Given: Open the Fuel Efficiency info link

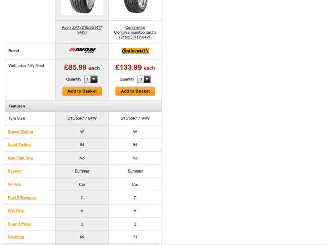Looking at the screenshot, I should point(21,198).
